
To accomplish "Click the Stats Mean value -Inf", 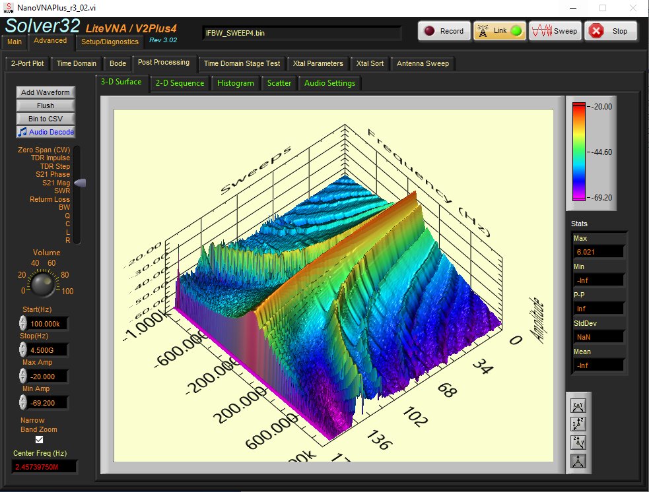I will click(x=598, y=365).
